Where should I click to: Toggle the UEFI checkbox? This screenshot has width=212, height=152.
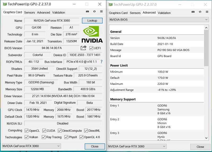[x=91, y=48]
